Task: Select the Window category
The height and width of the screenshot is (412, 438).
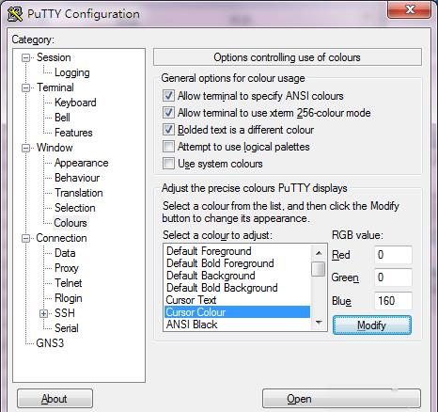Action: 55,148
